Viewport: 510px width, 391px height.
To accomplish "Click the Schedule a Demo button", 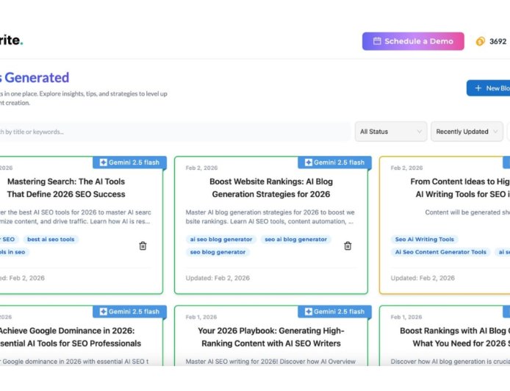I will click(x=413, y=41).
